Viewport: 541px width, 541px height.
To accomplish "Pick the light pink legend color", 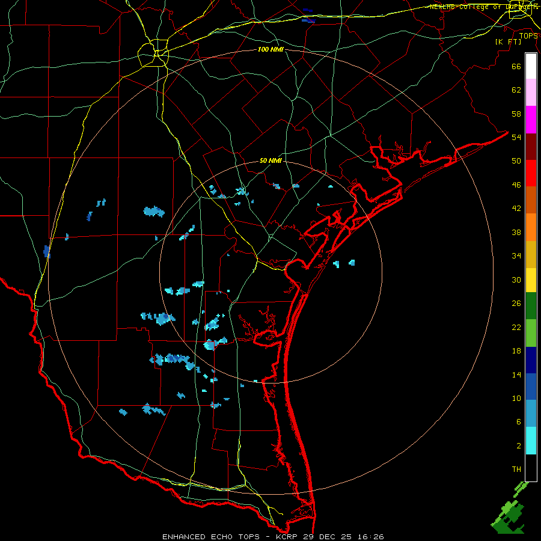I will [x=531, y=93].
